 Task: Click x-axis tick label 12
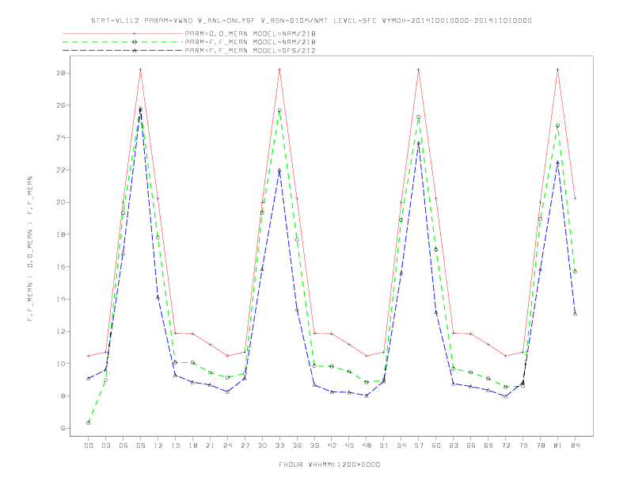[x=158, y=445]
